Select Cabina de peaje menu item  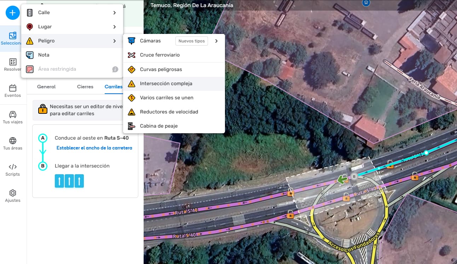(x=158, y=126)
